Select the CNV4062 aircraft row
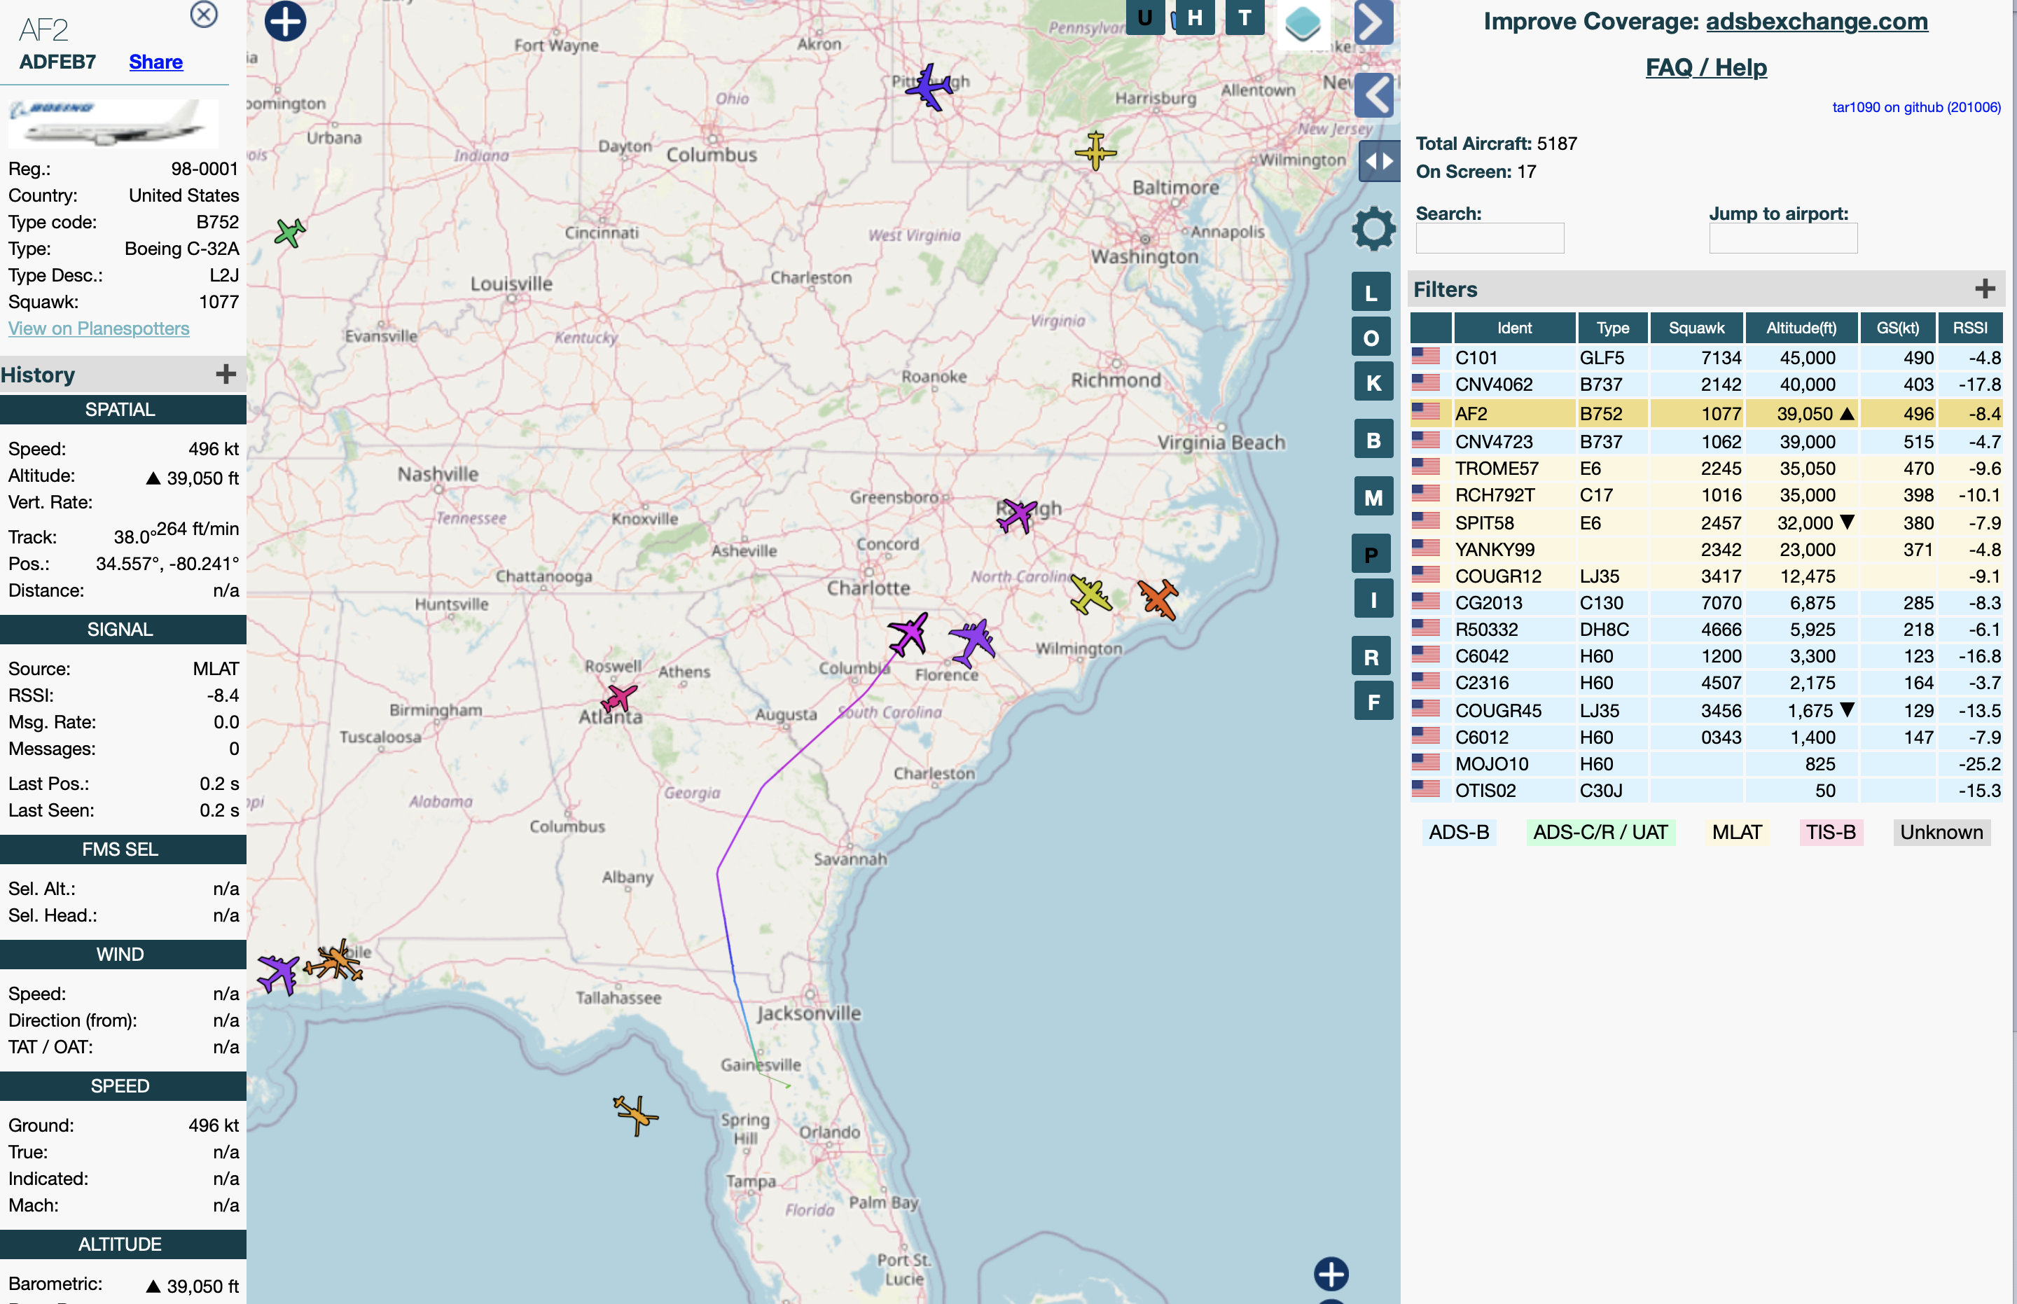The height and width of the screenshot is (1304, 2017). [1705, 384]
